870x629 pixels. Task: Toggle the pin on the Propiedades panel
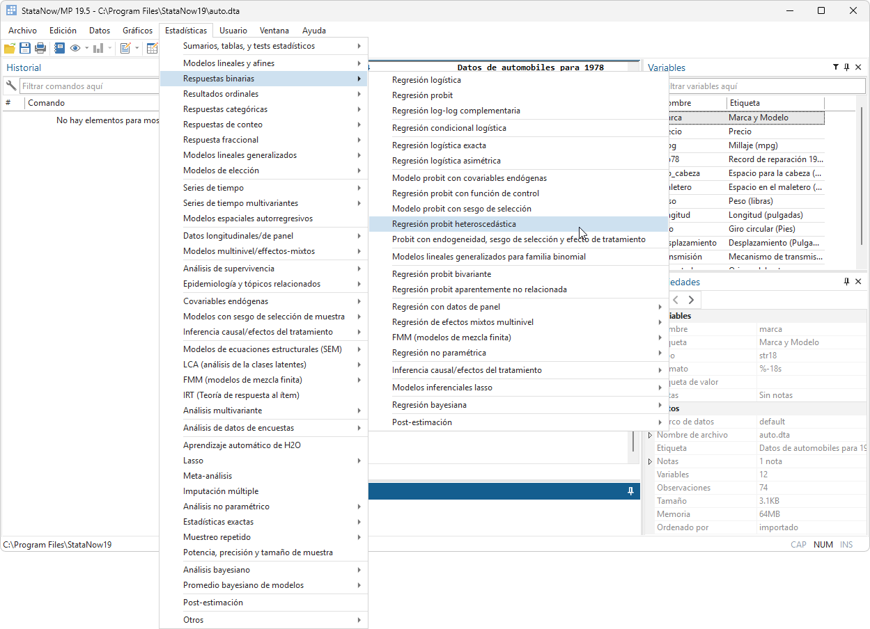(x=846, y=282)
